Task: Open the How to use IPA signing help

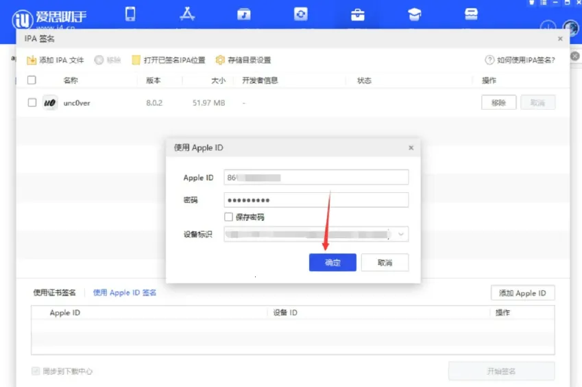Action: pyautogui.click(x=520, y=60)
